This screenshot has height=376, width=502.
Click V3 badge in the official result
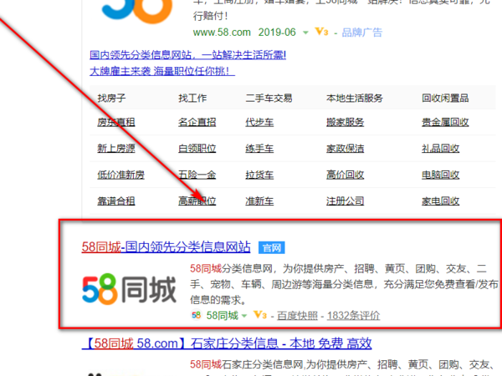[260, 315]
